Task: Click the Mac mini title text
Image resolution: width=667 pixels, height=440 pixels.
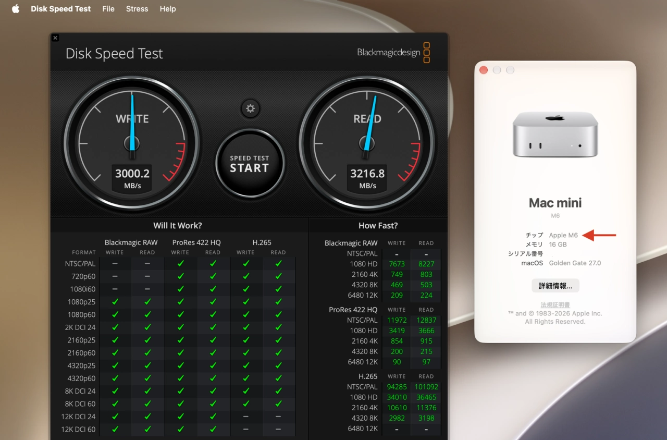Action: [x=555, y=203]
